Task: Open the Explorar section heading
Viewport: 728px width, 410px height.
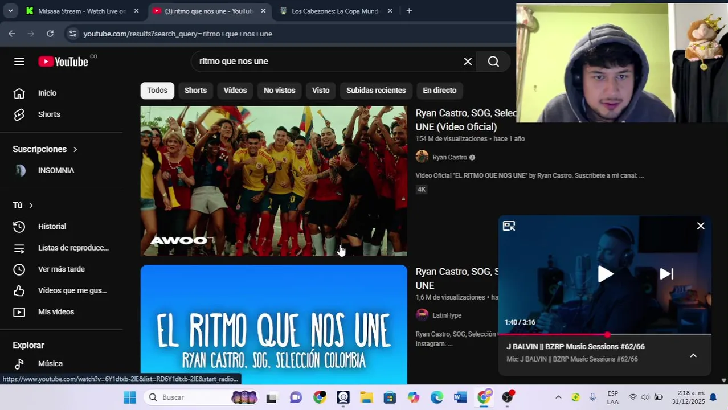Action: [x=28, y=345]
